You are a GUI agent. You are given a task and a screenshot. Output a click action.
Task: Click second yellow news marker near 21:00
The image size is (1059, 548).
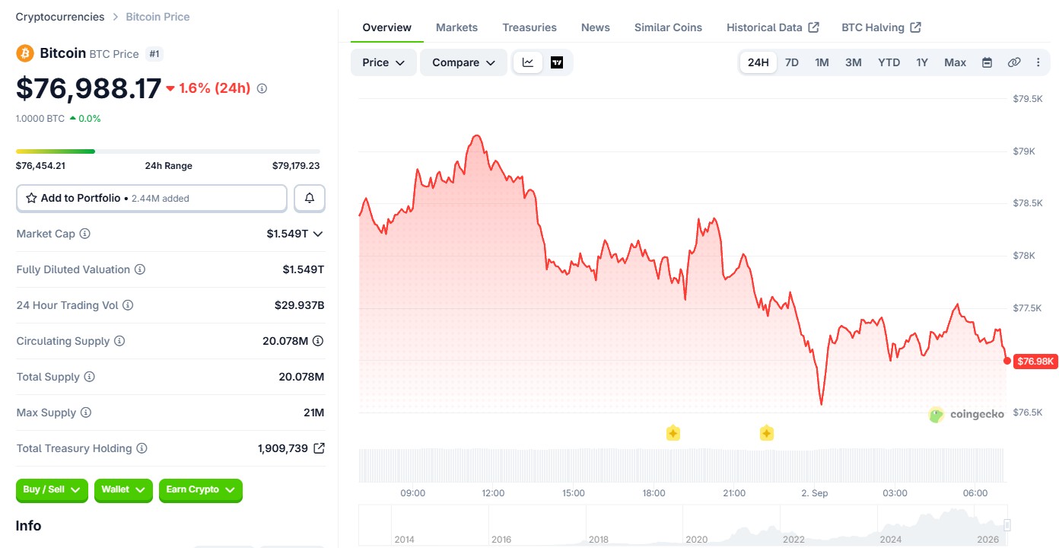click(x=766, y=433)
